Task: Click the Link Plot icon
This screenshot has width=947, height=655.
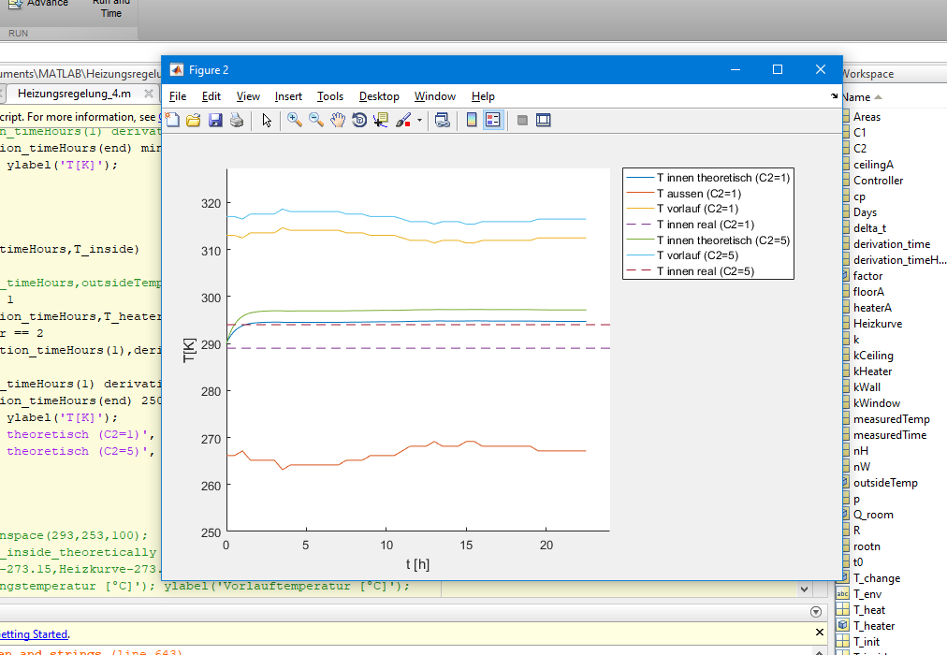Action: coord(443,120)
